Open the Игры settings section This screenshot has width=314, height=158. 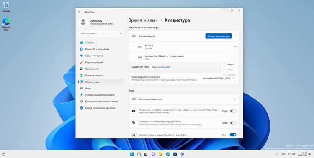tap(101, 88)
